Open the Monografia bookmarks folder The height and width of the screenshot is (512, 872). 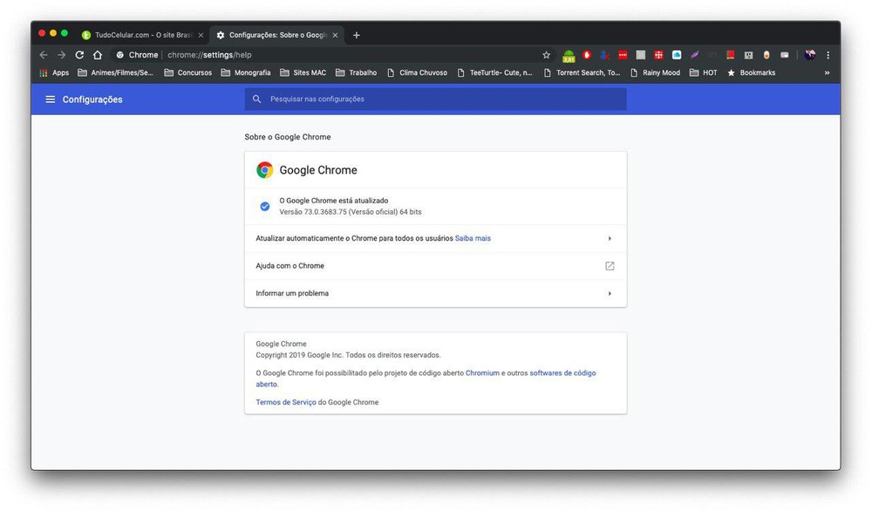coord(246,72)
